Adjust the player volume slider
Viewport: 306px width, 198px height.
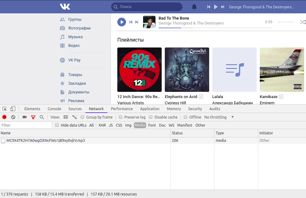pos(286,22)
